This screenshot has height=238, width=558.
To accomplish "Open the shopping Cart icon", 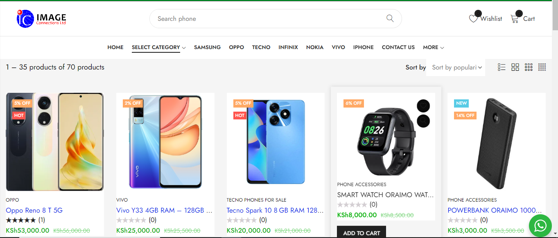I will click(x=515, y=19).
